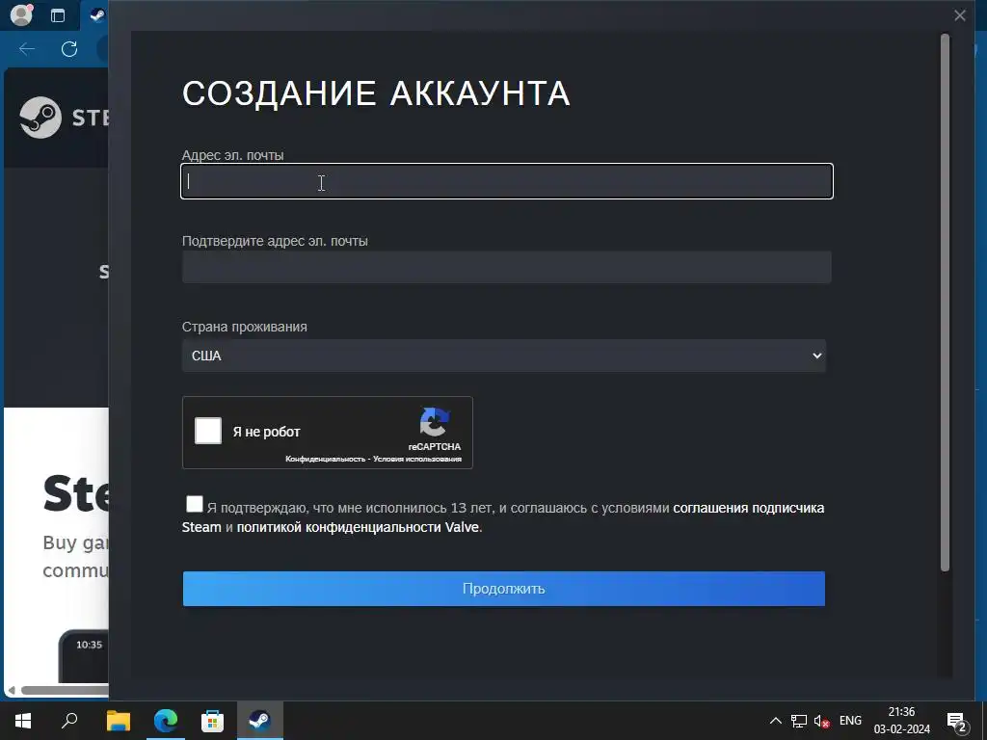Open Microsoft Edge from taskbar
The image size is (987, 740).
click(166, 721)
